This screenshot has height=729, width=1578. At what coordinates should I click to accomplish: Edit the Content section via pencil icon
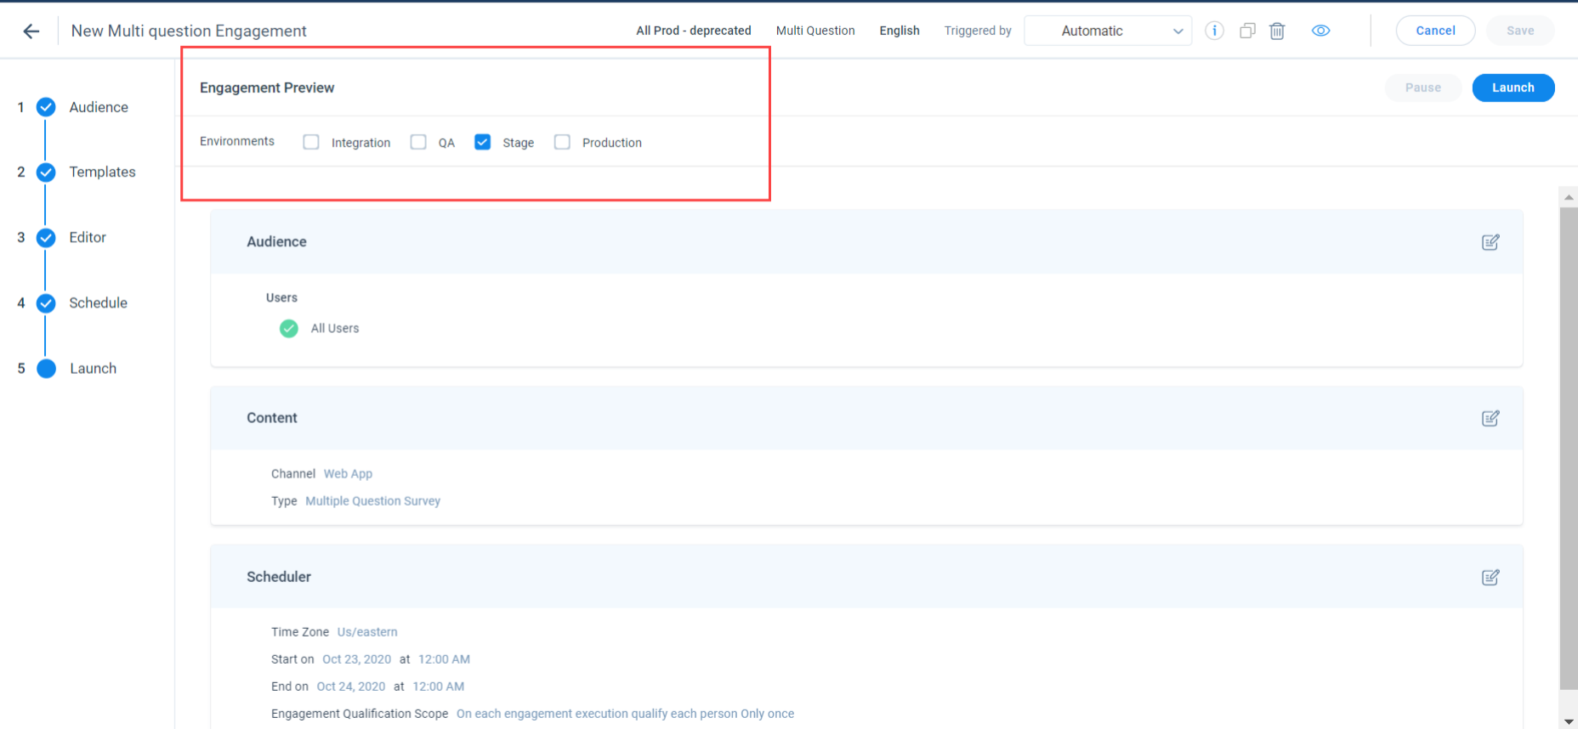tap(1490, 418)
